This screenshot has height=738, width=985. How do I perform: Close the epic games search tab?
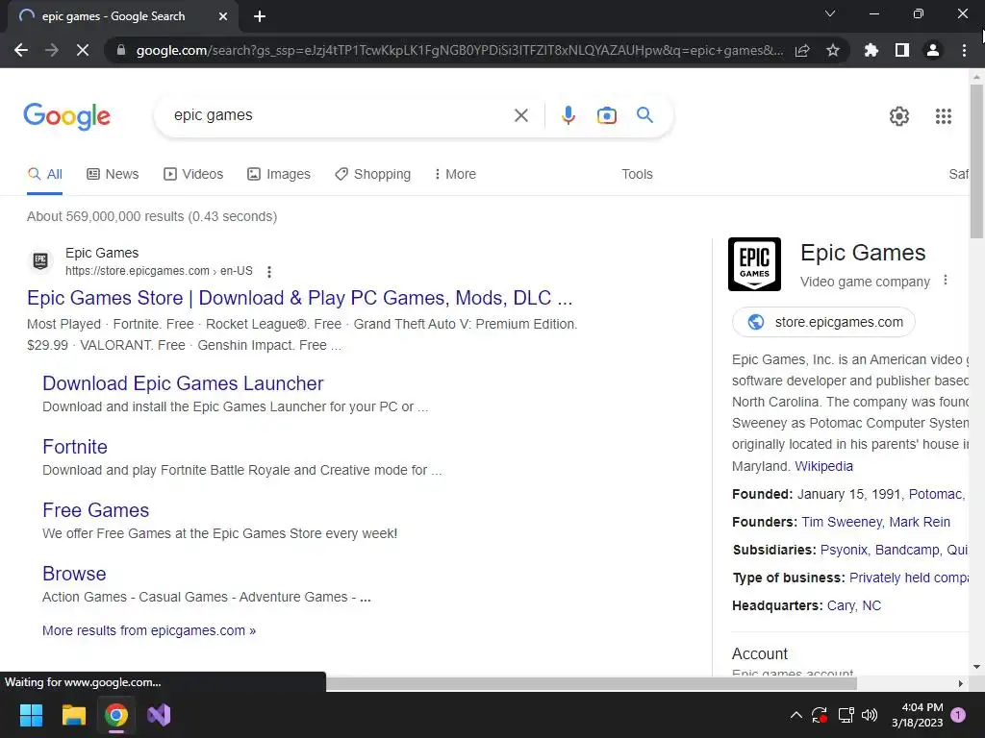click(x=223, y=16)
